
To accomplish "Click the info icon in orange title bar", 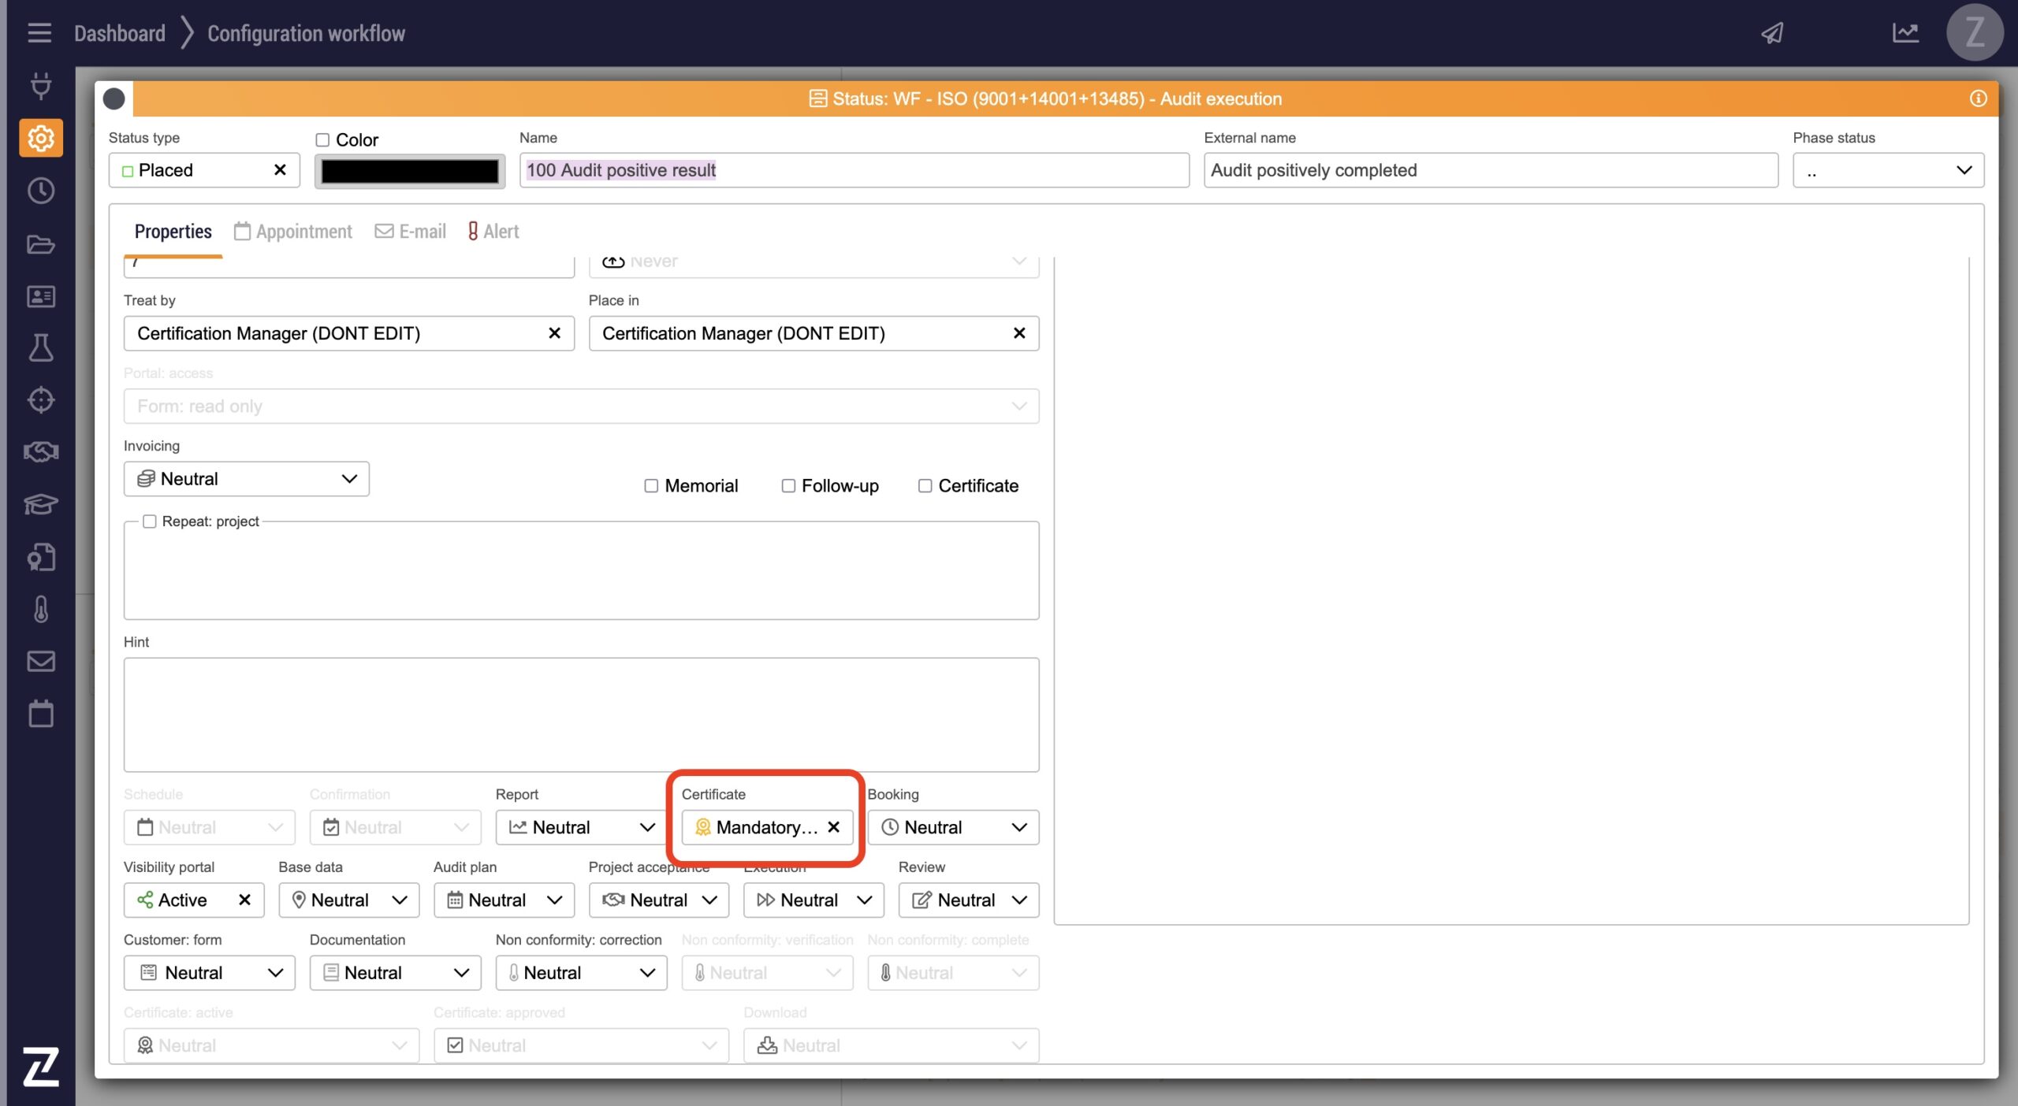I will (x=1978, y=98).
